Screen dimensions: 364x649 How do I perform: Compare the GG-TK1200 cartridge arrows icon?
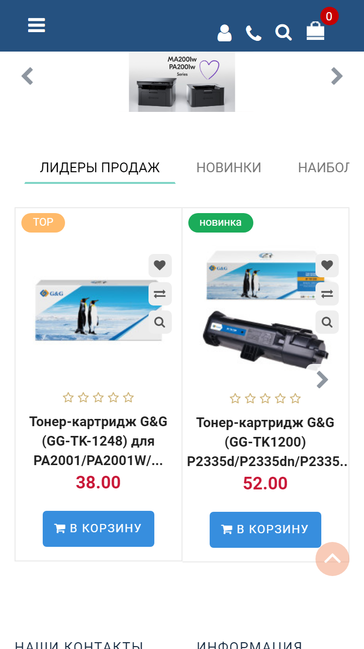click(327, 294)
